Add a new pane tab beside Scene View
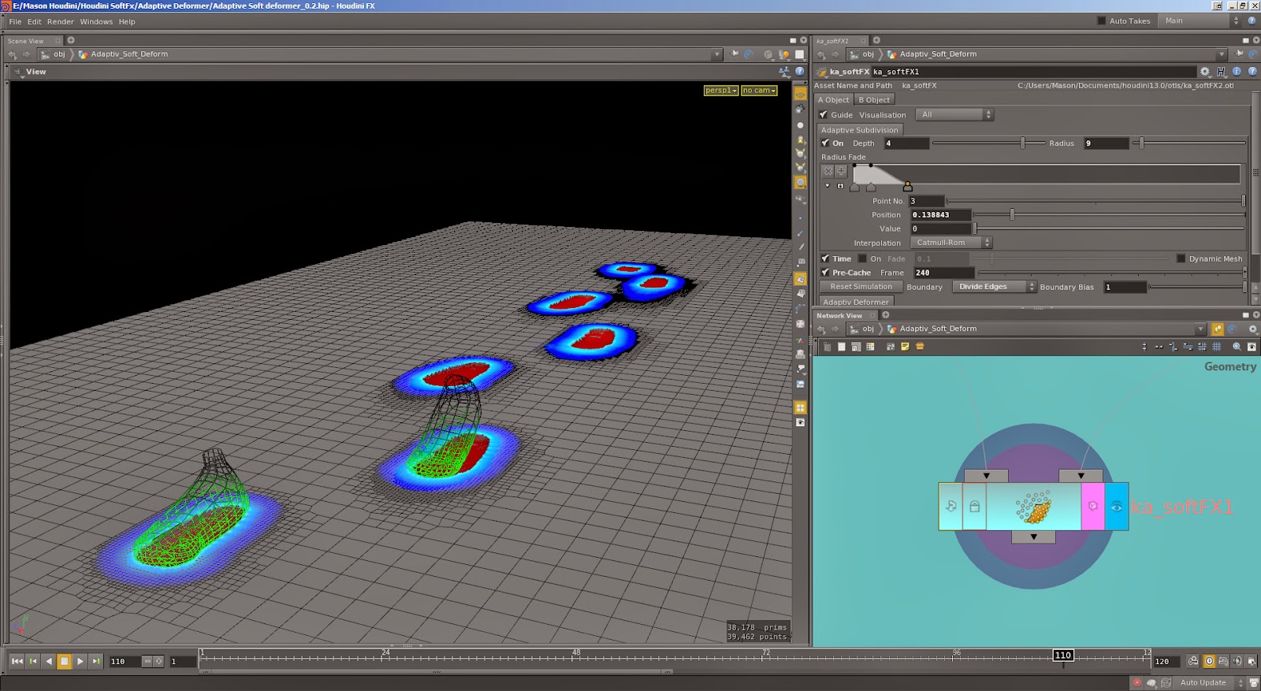Image resolution: width=1261 pixels, height=691 pixels. tap(71, 40)
